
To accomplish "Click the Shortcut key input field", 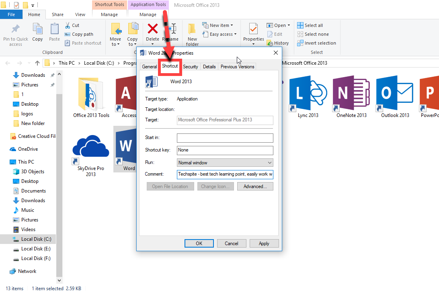I will point(225,150).
